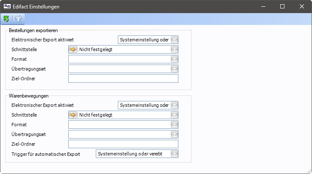Click the green arrow toolbar icon

point(6,19)
